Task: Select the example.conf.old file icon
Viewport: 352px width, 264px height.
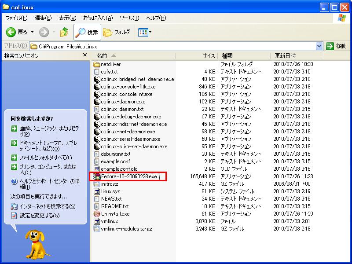Action: point(97,169)
